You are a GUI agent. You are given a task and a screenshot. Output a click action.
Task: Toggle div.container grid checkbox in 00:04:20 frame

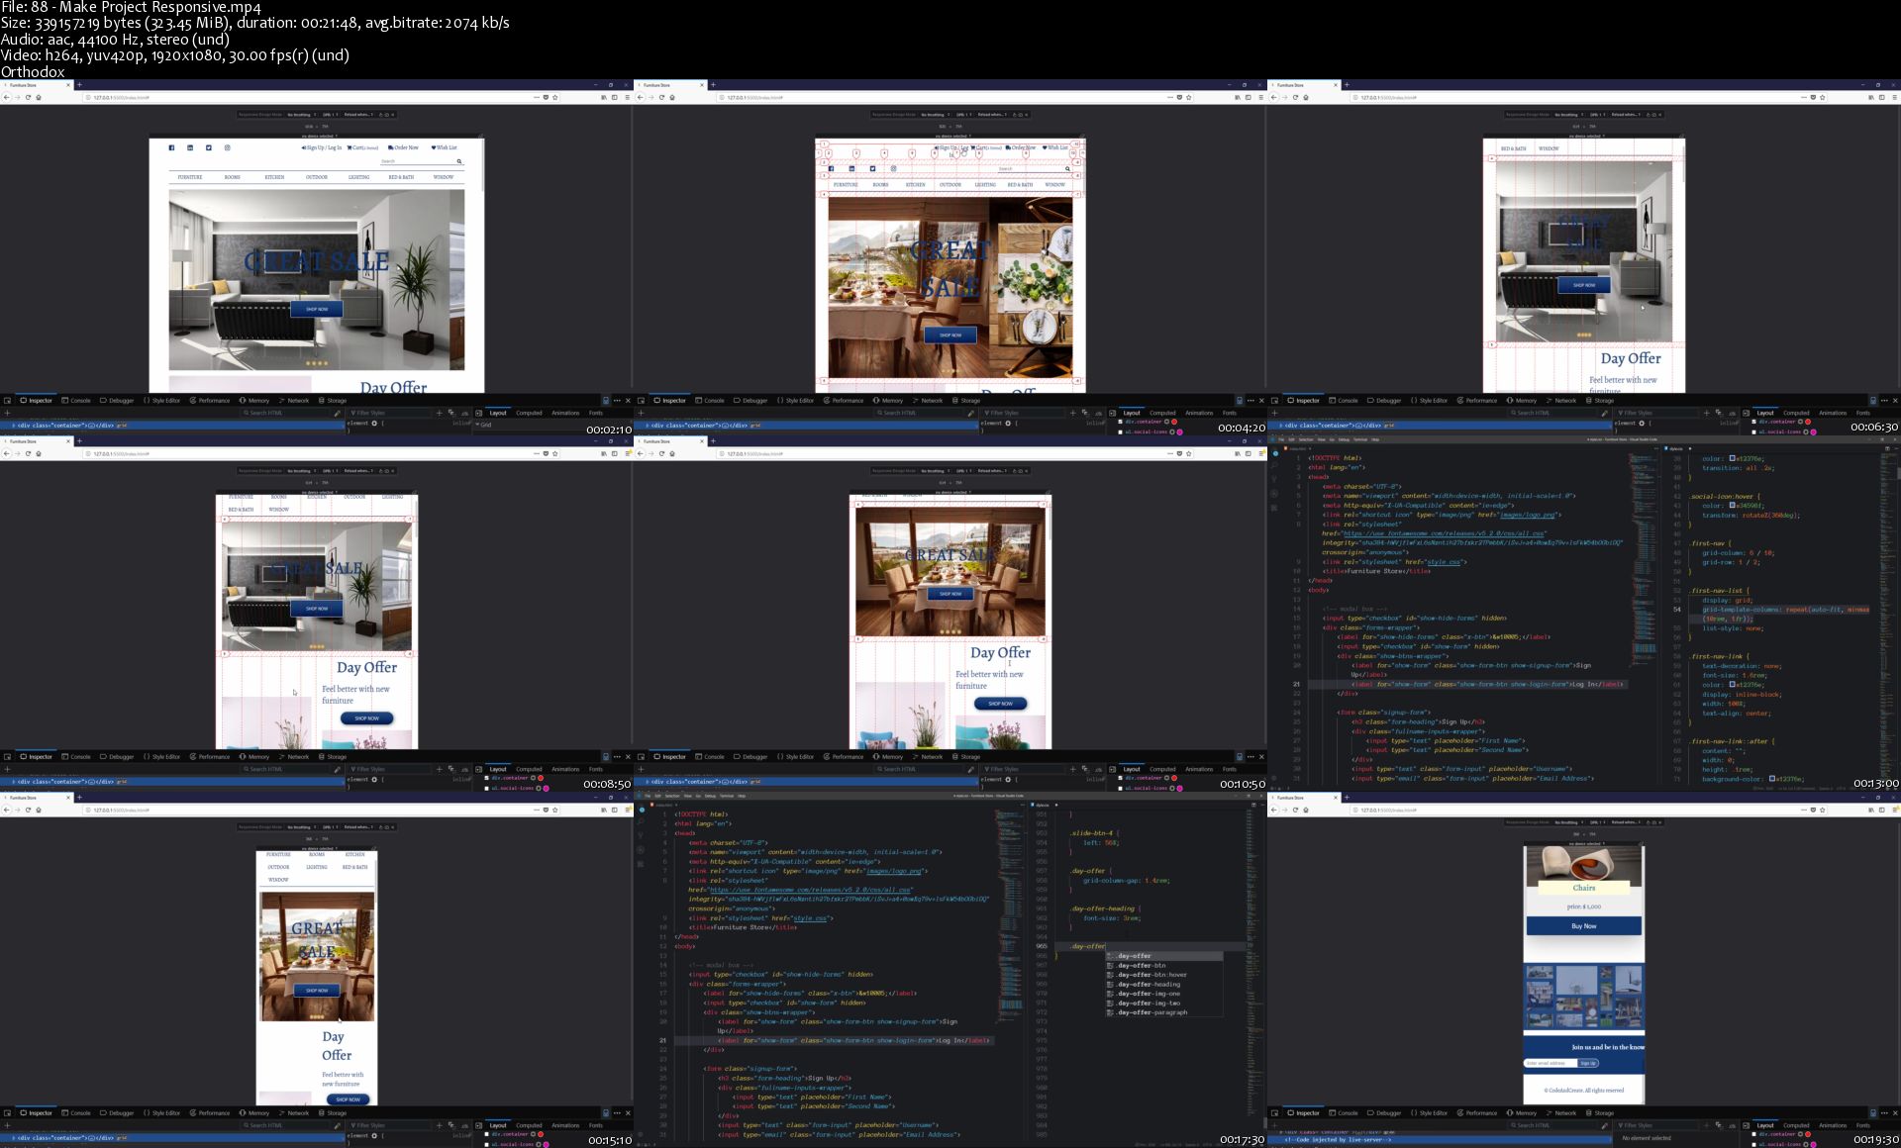point(1120,422)
